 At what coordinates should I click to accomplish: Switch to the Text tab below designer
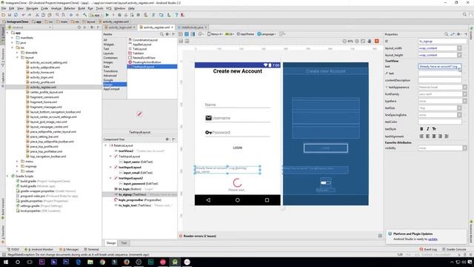[x=124, y=243]
